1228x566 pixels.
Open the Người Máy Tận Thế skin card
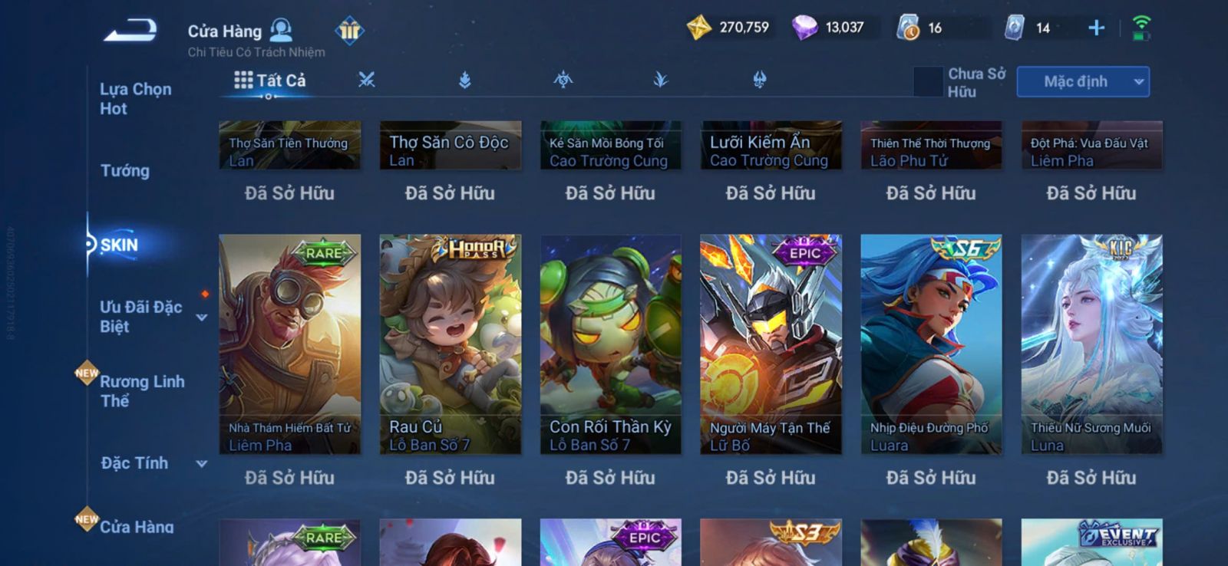(771, 344)
